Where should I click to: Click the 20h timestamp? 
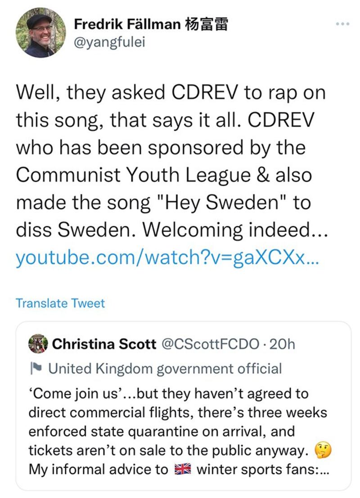283,344
